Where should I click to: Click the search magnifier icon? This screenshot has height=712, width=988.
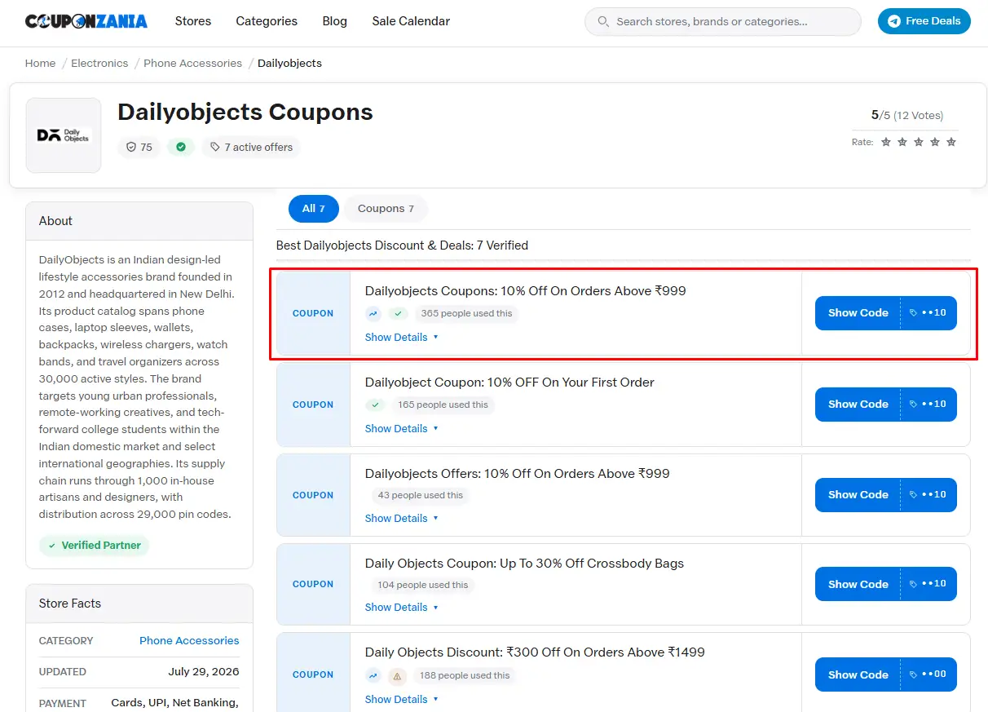[603, 21]
